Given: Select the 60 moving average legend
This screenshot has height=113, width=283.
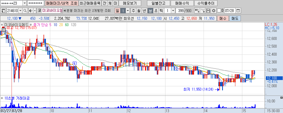Looking at the screenshot, I should click(67, 25).
